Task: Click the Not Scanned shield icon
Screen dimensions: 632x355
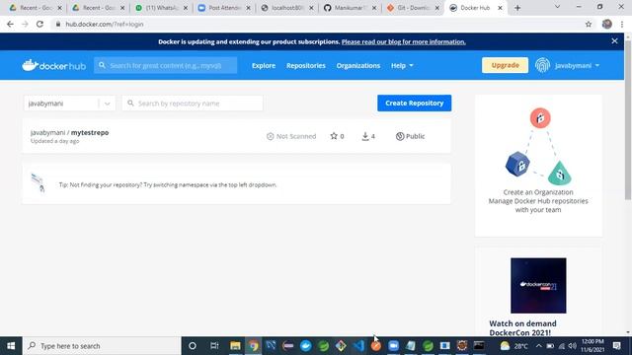Action: coord(270,136)
